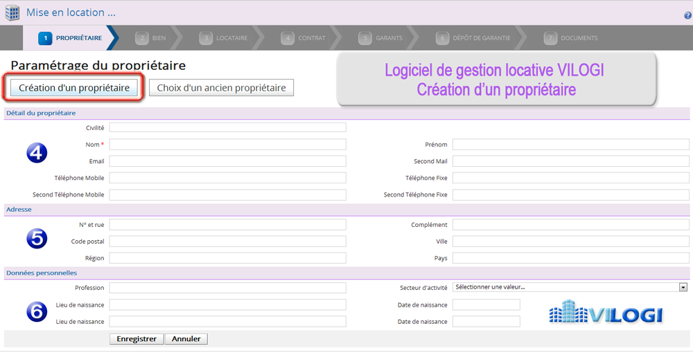
Task: Click the Email input field
Action: pyautogui.click(x=227, y=161)
